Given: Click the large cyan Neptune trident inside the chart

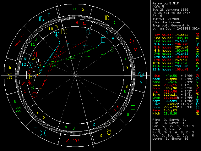Looking at the screenshot, I should click(56, 34).
